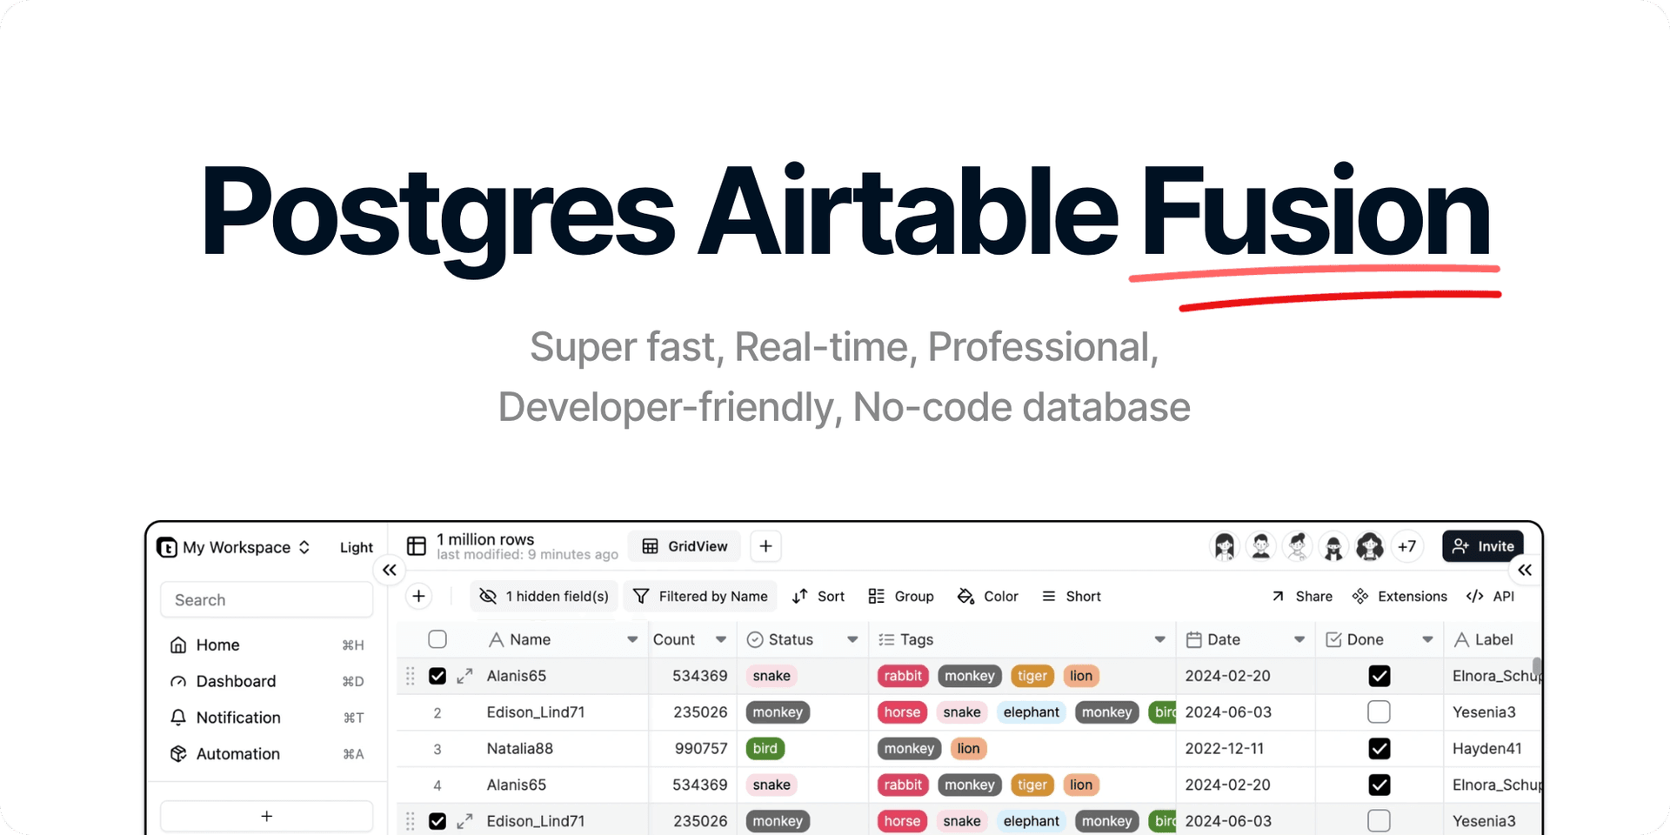The image size is (1670, 835).
Task: Open the Sort options
Action: (818, 596)
